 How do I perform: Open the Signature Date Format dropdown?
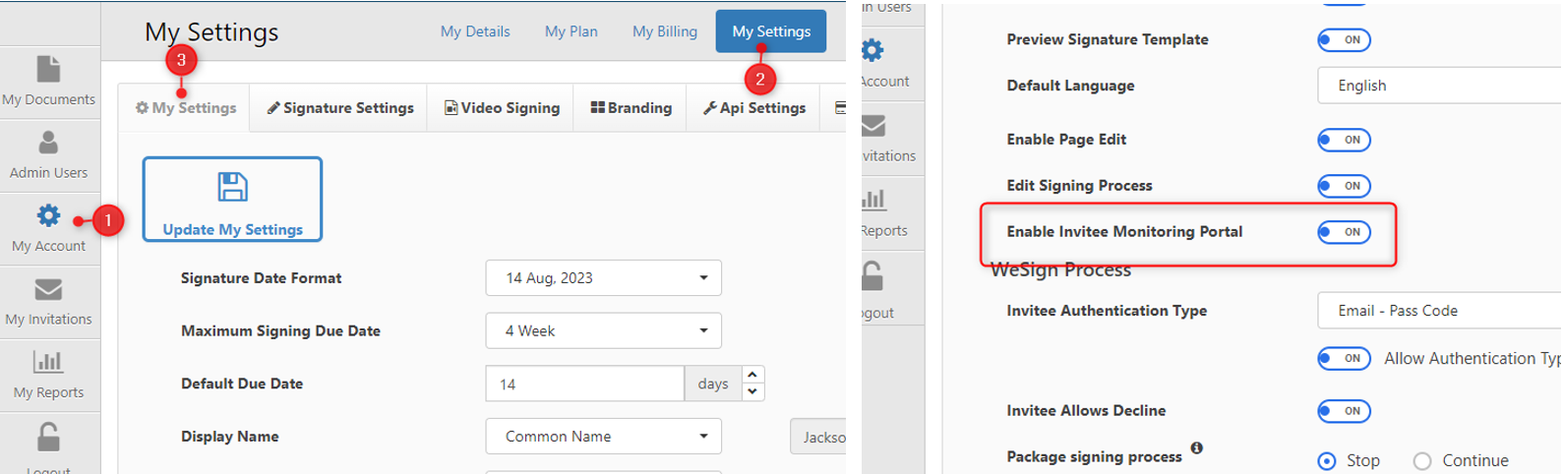click(603, 278)
